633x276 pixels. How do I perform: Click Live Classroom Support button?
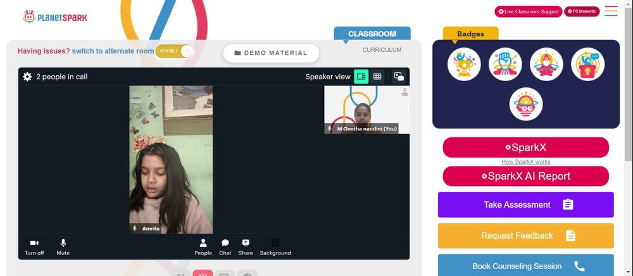(529, 11)
